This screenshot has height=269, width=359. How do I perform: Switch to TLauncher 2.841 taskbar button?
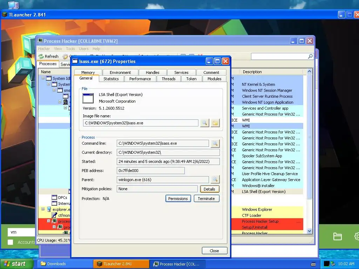[121, 264]
